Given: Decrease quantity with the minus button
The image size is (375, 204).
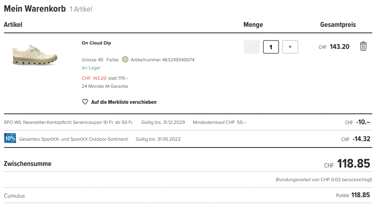Looking at the screenshot, I should [x=251, y=47].
